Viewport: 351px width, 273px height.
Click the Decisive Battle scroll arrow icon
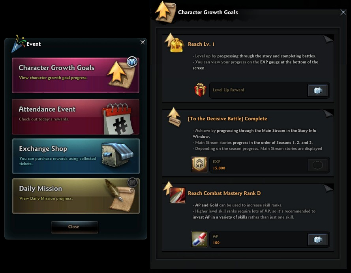click(x=175, y=117)
